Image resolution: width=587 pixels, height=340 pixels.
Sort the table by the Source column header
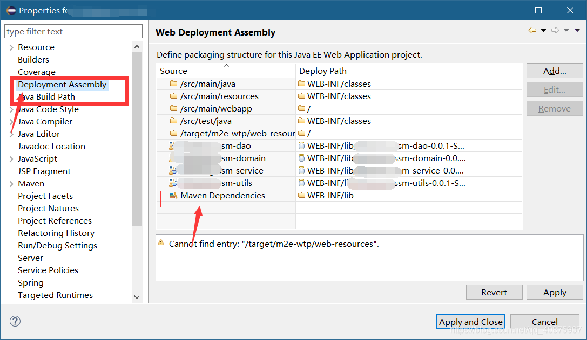[226, 71]
